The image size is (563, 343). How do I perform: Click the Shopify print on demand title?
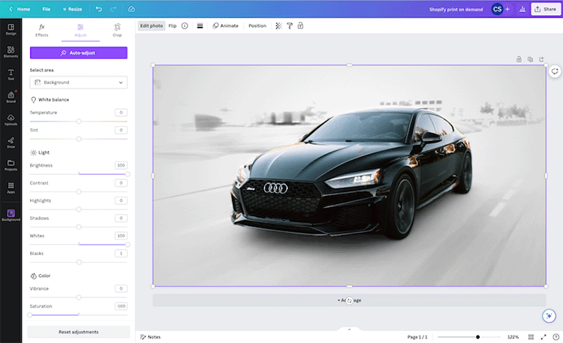[x=456, y=9]
